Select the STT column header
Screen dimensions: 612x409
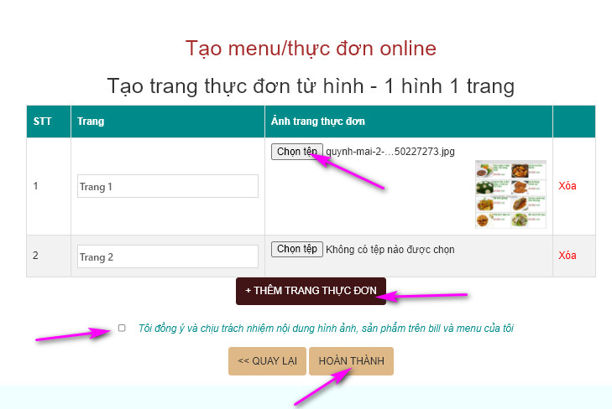pos(42,122)
